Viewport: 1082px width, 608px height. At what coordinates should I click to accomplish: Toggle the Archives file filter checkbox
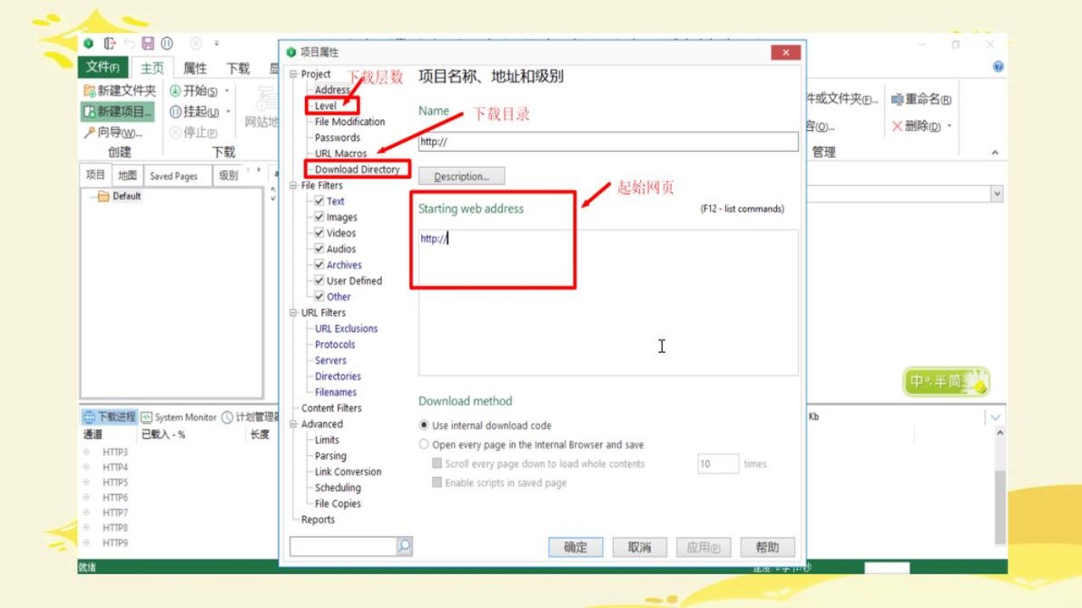click(319, 264)
